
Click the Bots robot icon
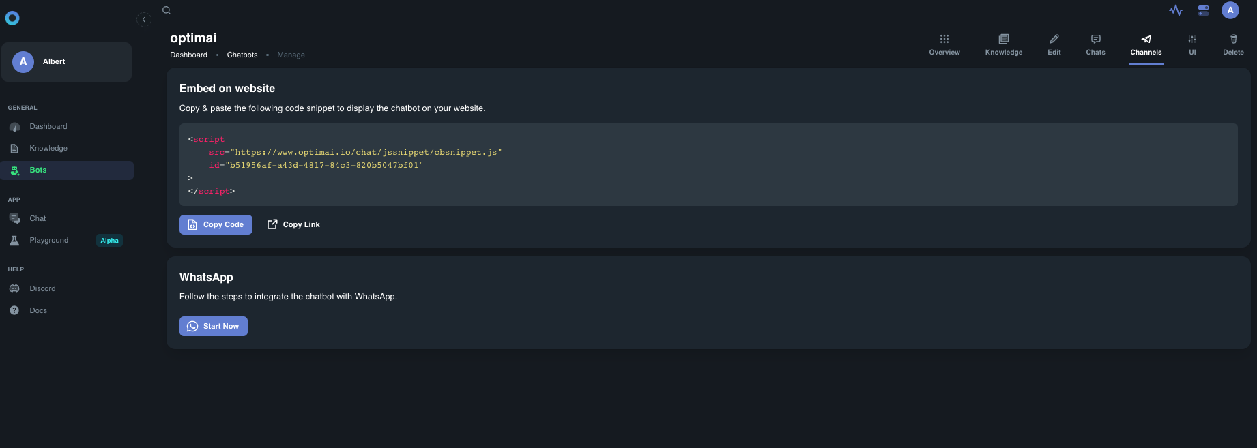pyautogui.click(x=14, y=170)
